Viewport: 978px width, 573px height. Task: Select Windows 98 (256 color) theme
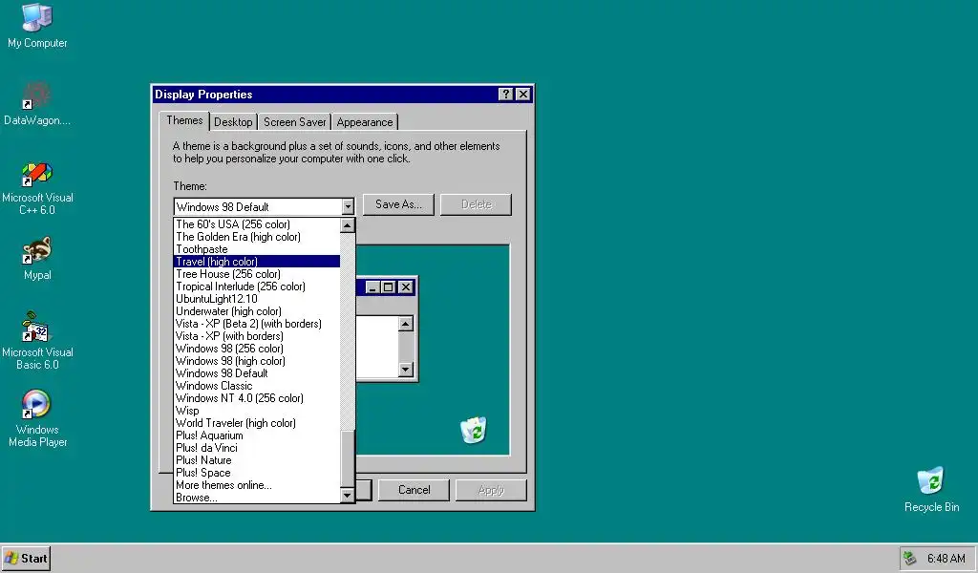(257, 349)
